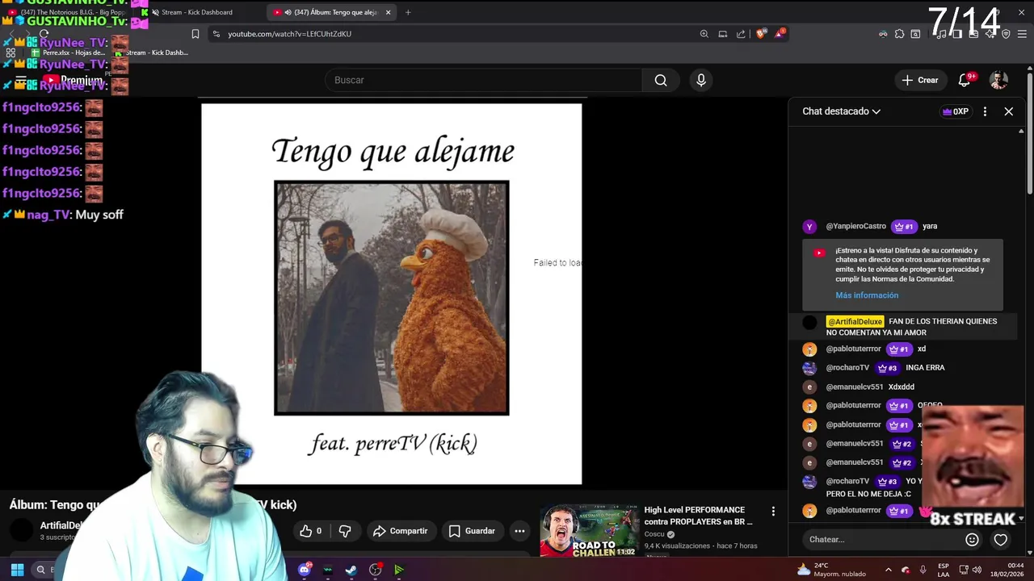1034x581 pixels.
Task: Open the weather widget 24°C
Action: (x=831, y=570)
